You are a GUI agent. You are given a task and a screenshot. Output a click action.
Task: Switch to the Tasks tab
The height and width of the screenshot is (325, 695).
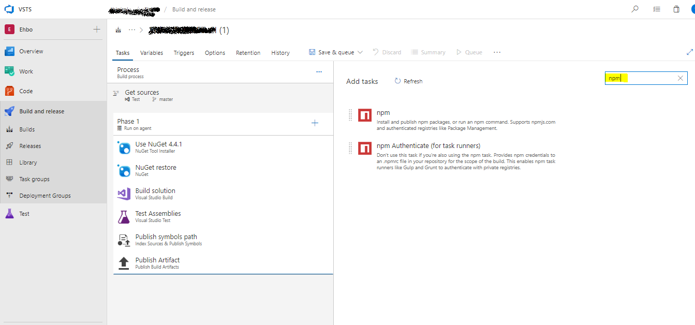tap(123, 53)
